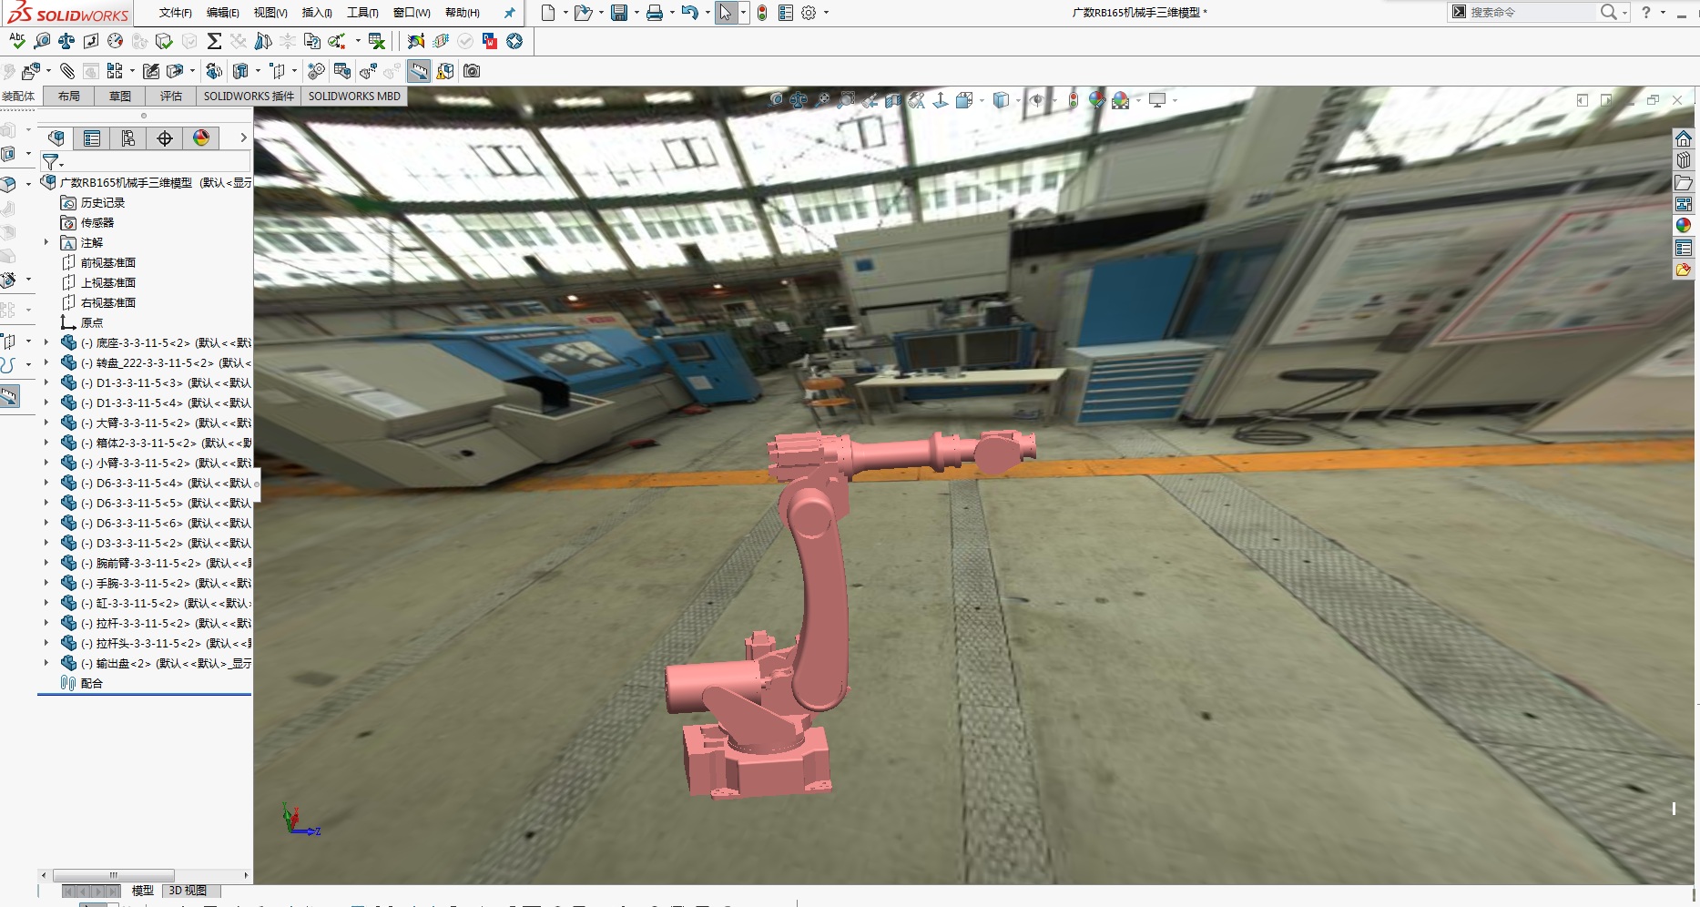Image resolution: width=1700 pixels, height=907 pixels.
Task: Click the Save icon in the top toolbar
Action: (619, 13)
